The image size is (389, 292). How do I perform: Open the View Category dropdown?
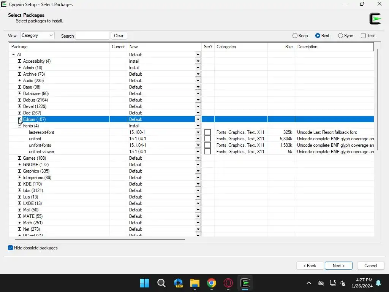[38, 35]
